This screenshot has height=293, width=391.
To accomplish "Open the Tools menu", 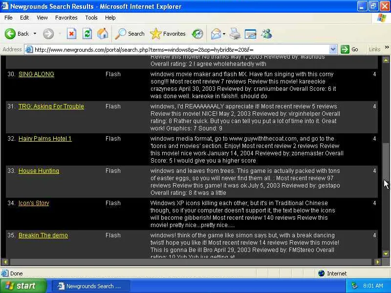I will click(91, 18).
